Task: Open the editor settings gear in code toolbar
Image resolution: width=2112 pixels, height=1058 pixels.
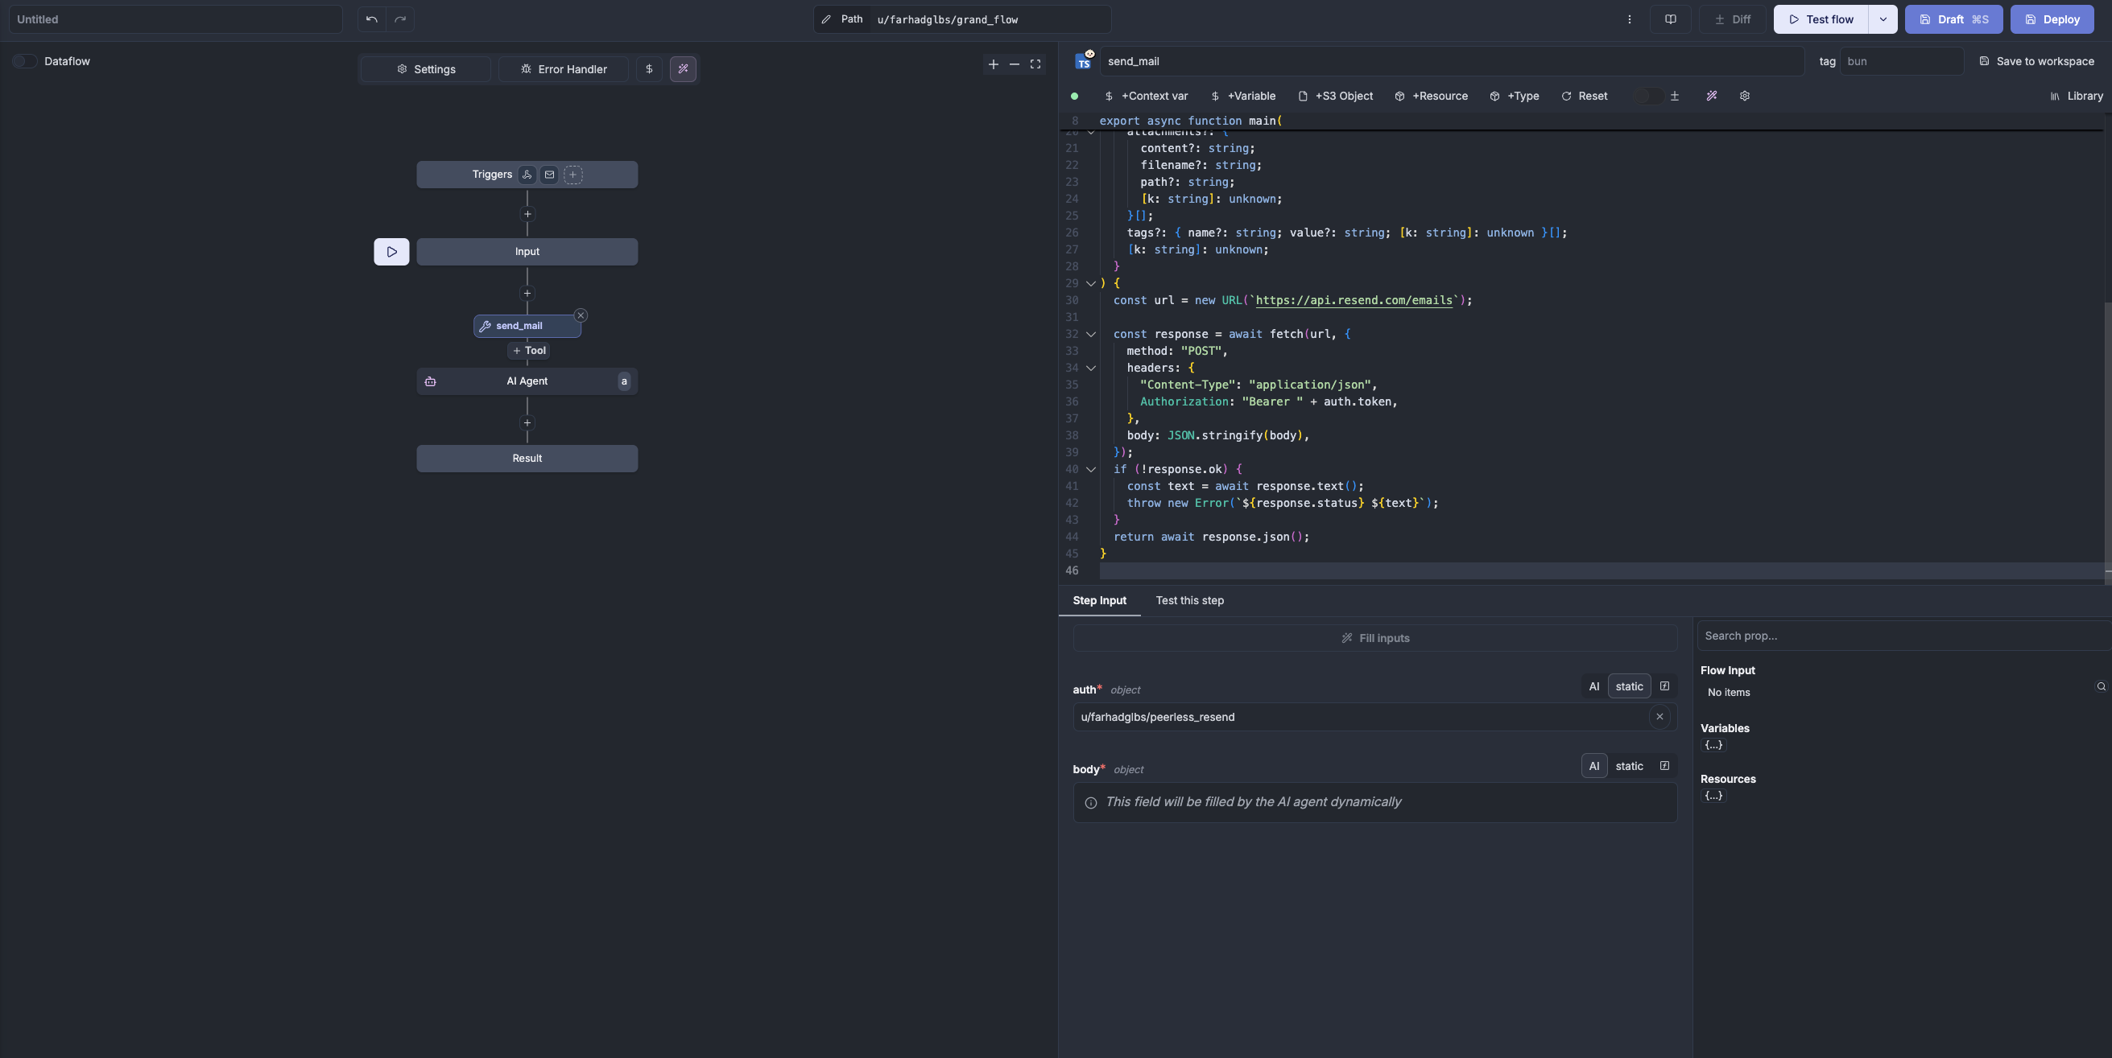Action: pyautogui.click(x=1745, y=96)
